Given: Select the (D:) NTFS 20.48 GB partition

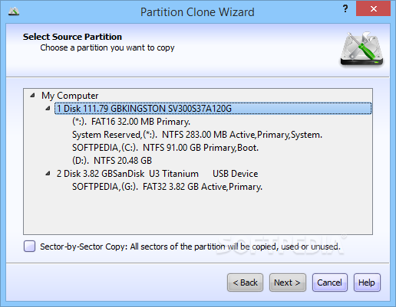Looking at the screenshot, I should pos(112,161).
